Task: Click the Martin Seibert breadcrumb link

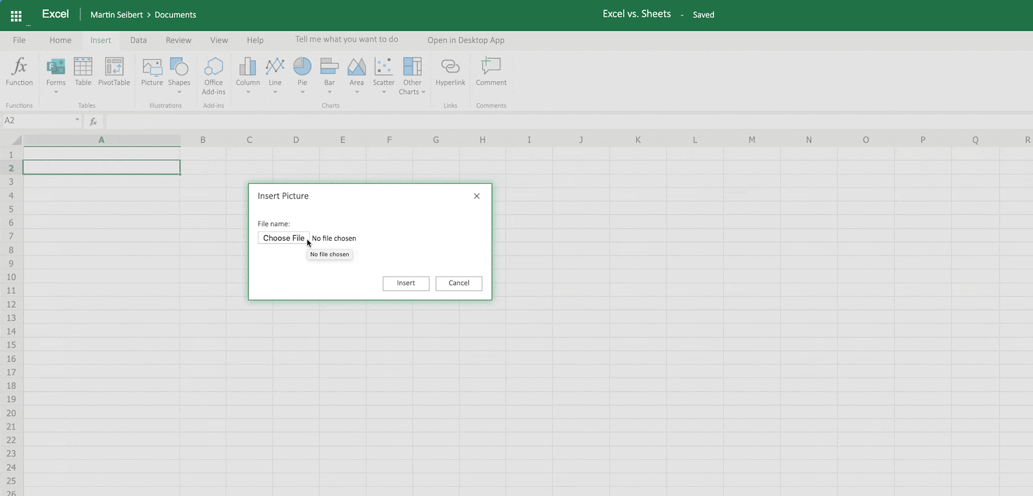Action: pyautogui.click(x=116, y=15)
